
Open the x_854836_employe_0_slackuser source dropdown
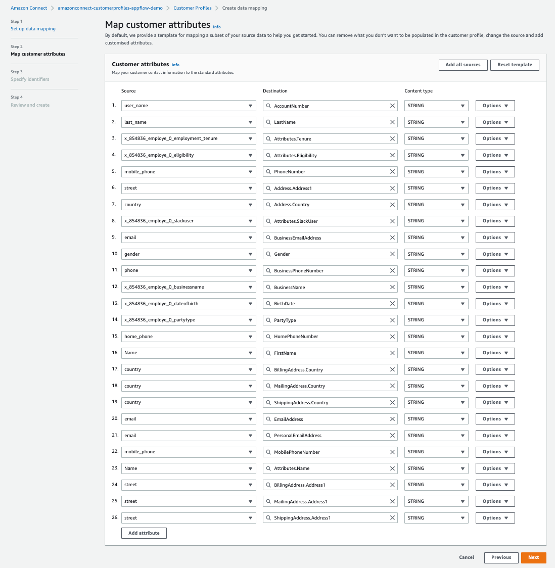click(189, 221)
